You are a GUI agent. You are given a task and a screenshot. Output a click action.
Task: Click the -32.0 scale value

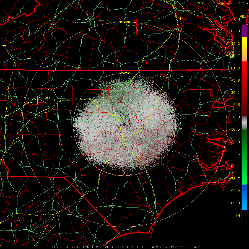click(234, 142)
